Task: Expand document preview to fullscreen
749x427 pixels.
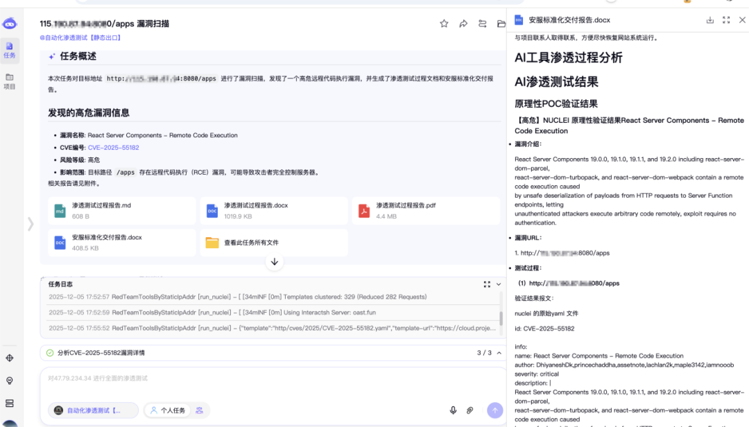Action: (726, 20)
